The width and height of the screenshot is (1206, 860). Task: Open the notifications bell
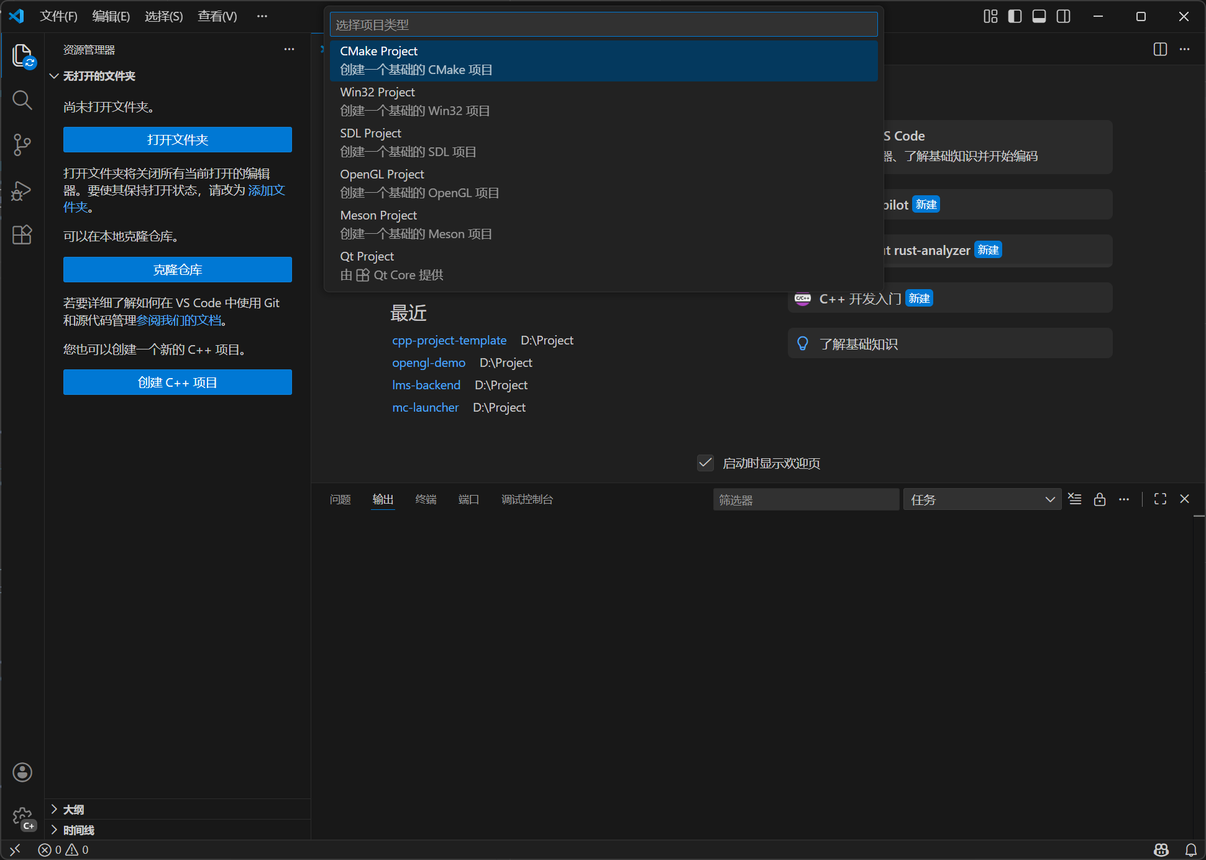point(1190,849)
